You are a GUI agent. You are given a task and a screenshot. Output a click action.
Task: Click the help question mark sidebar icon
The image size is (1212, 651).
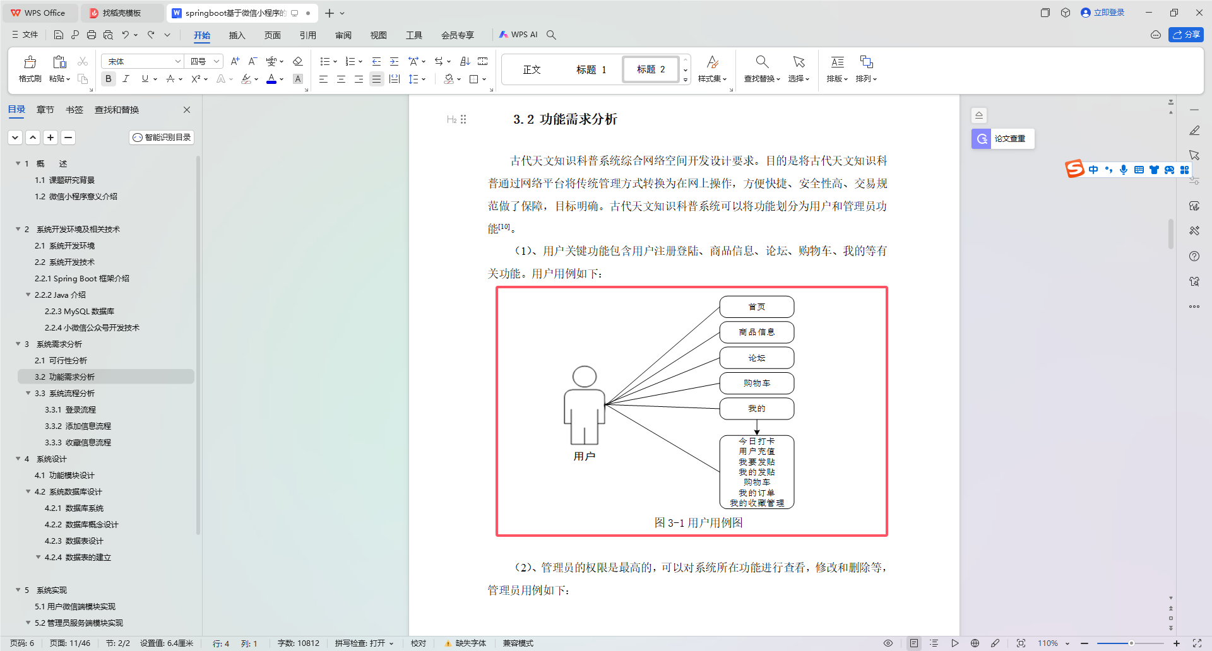1194,256
